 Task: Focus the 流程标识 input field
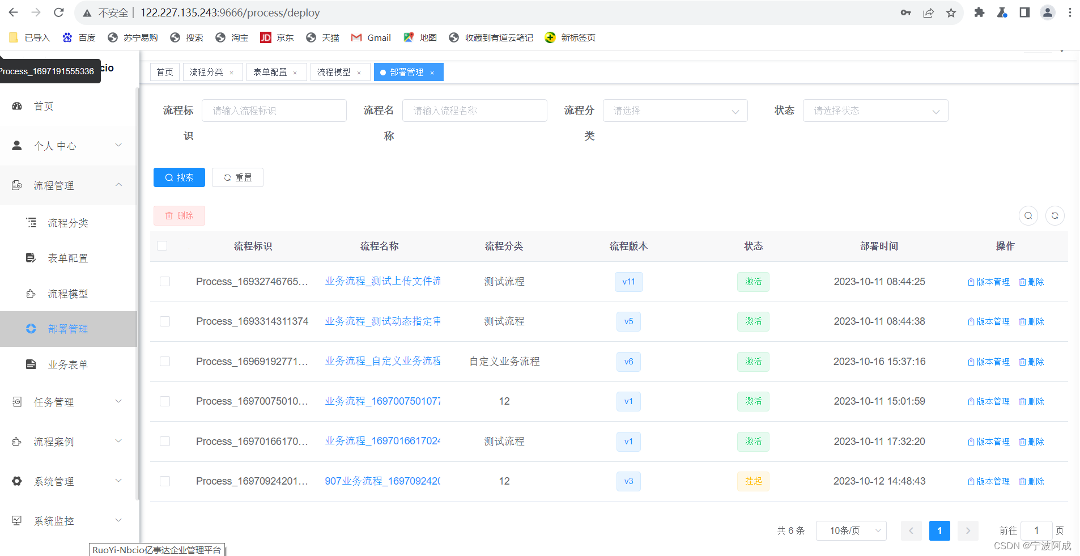[274, 111]
